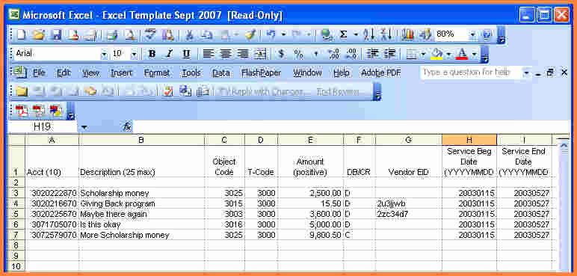Select column H header

click(469, 140)
